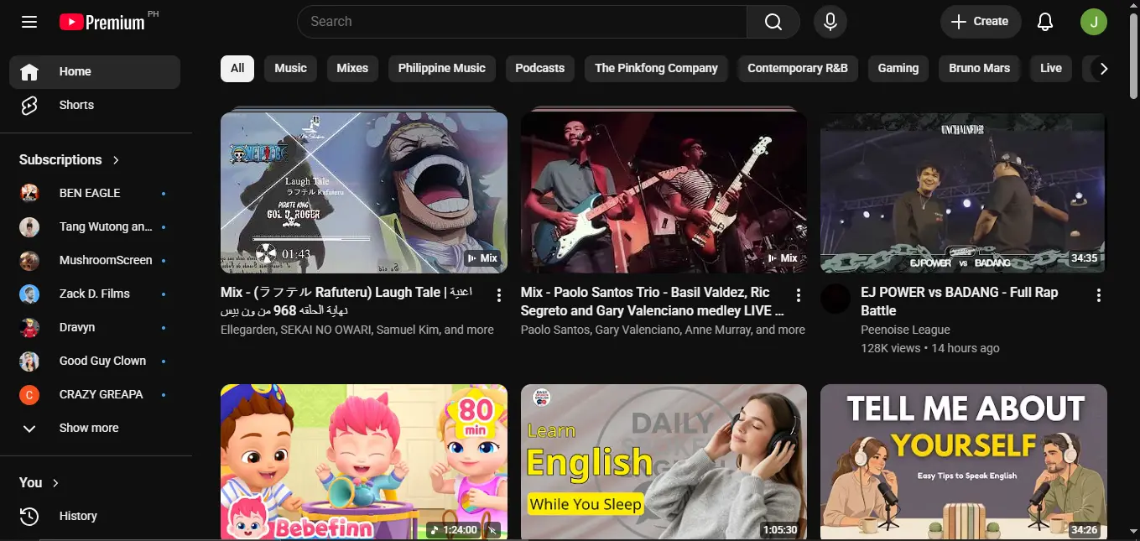Select the Music filter chip
Image resolution: width=1140 pixels, height=541 pixels.
(x=290, y=69)
